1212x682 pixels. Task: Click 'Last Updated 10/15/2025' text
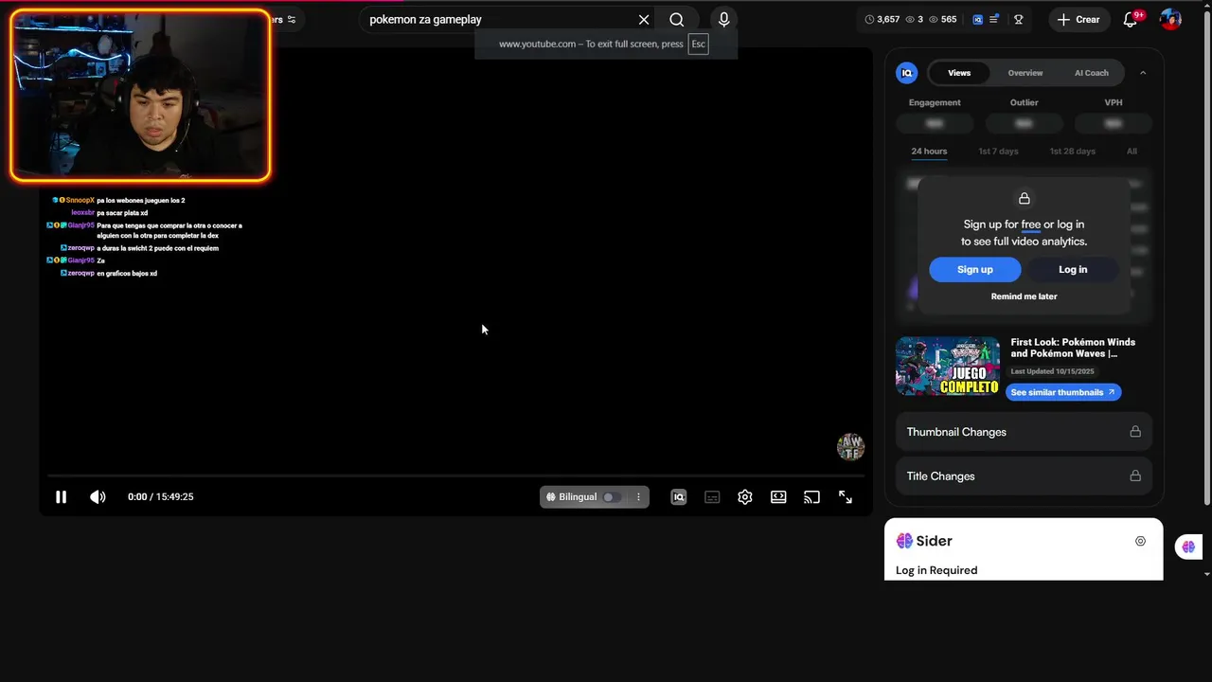click(x=1052, y=372)
